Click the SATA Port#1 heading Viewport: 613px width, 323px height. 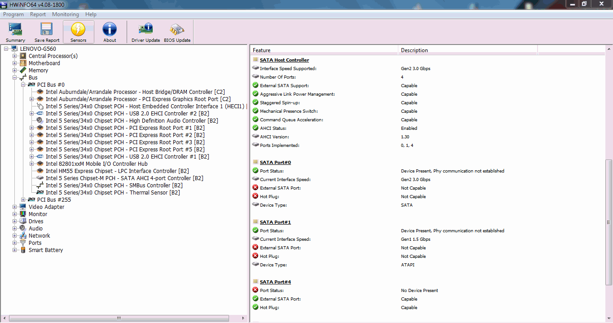coord(275,222)
